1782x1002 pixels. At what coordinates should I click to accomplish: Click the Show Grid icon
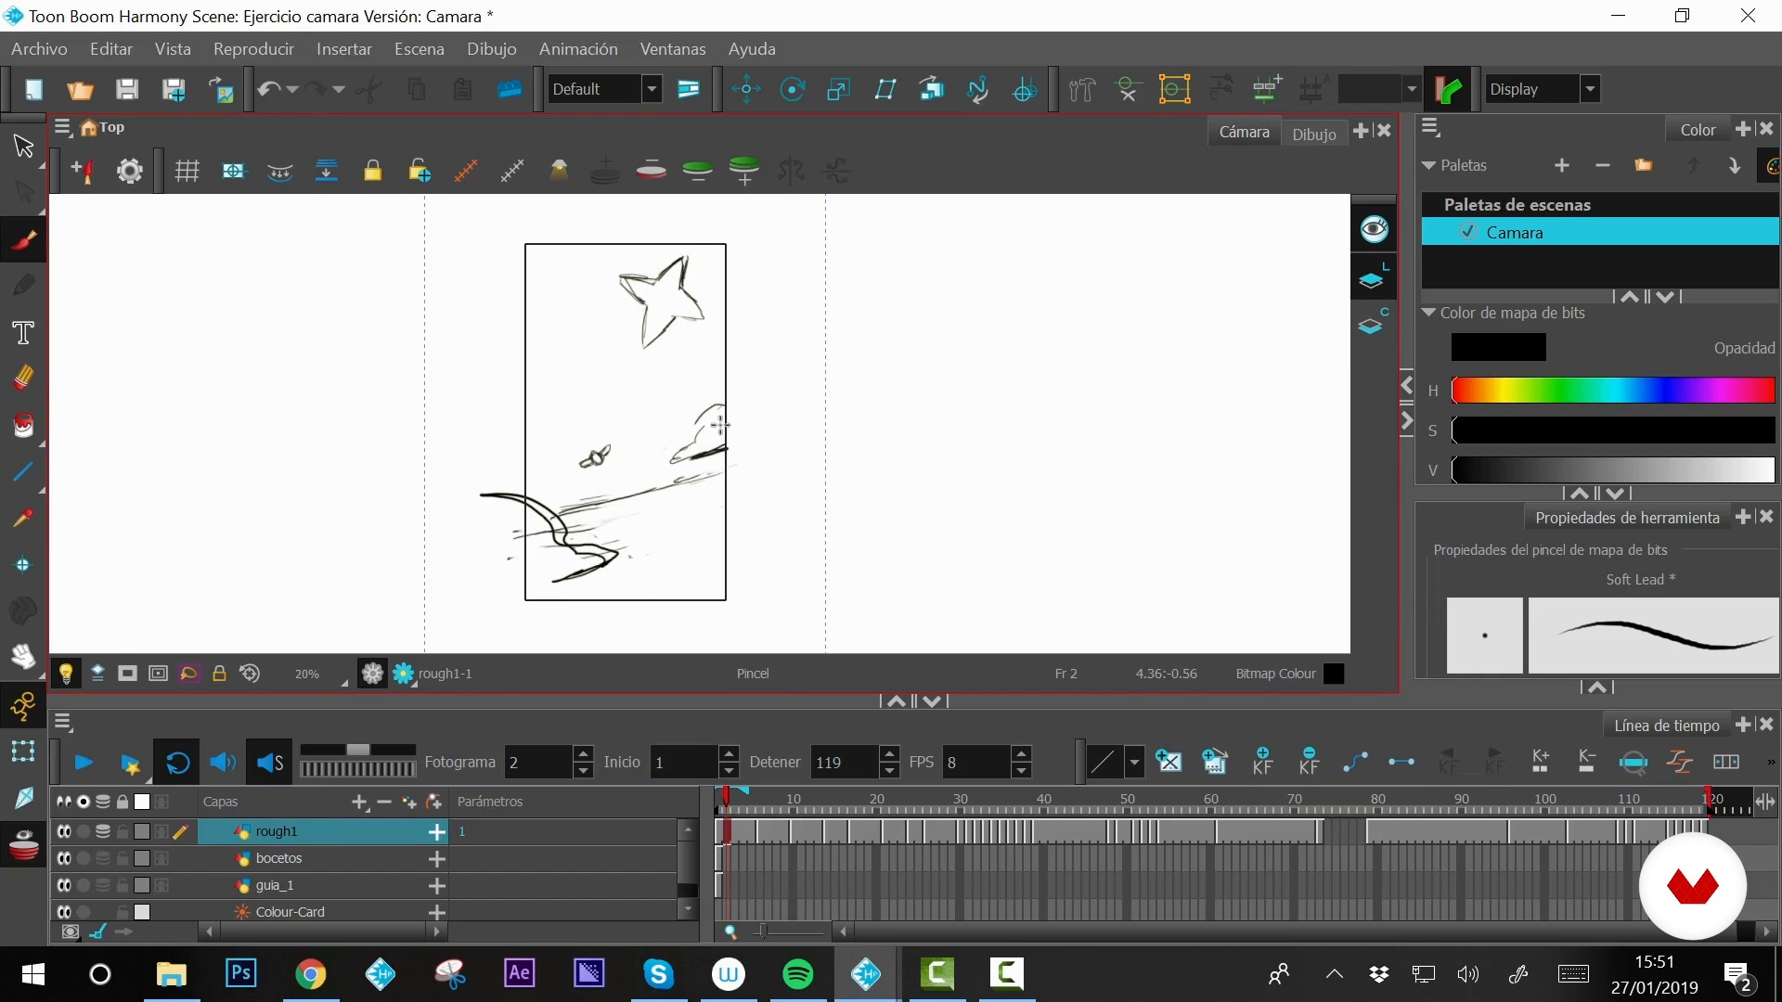(x=187, y=171)
